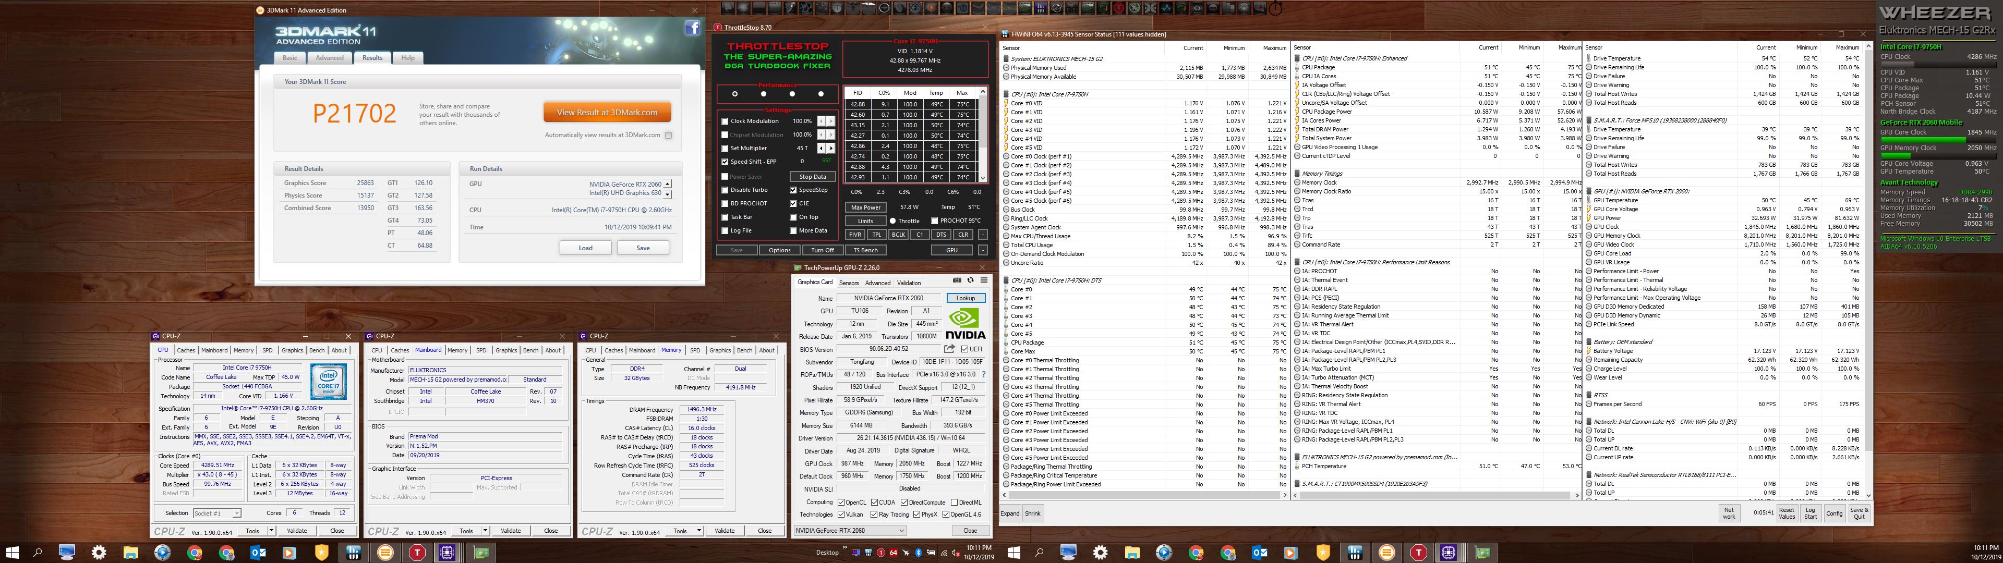The image size is (2003, 563).
Task: Click the GPU-Z BIOS share/export icon
Action: point(949,349)
